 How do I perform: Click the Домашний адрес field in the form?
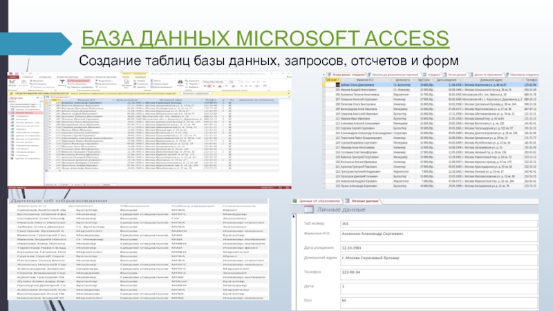(439, 261)
